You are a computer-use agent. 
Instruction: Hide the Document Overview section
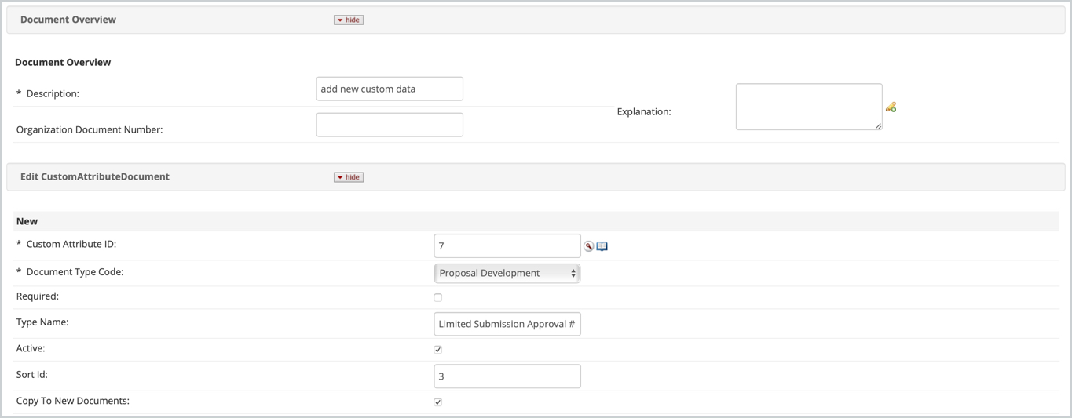click(x=349, y=20)
